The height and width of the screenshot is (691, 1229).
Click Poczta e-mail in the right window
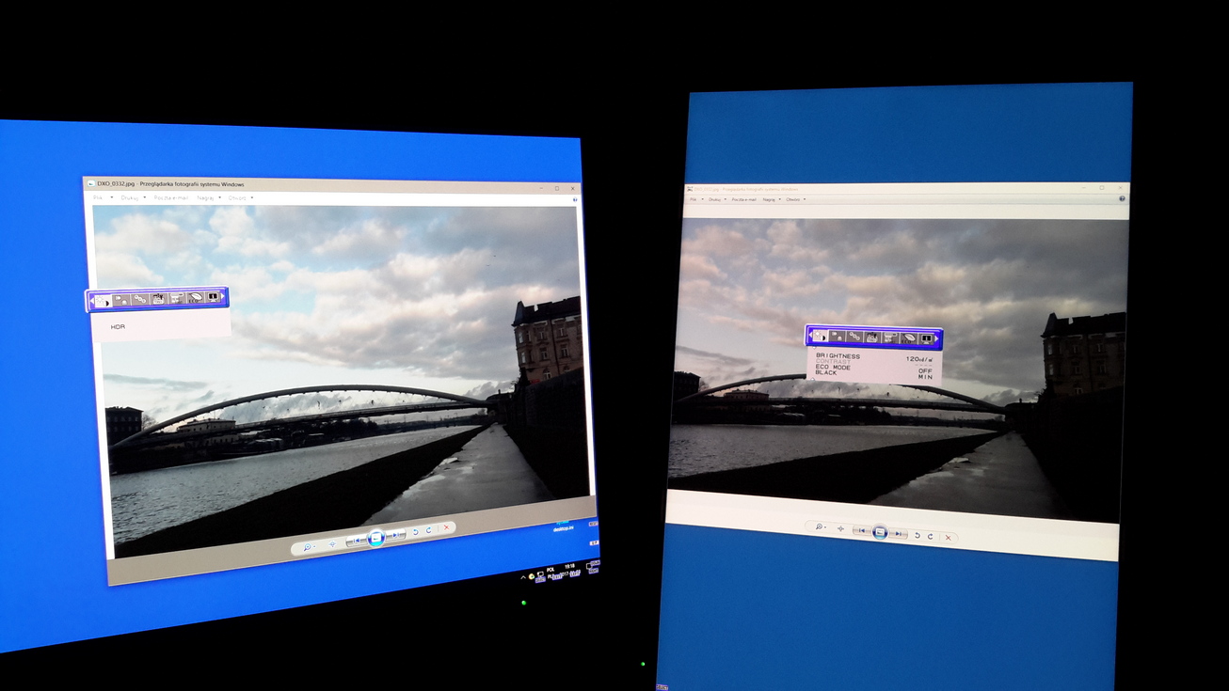[x=744, y=199]
